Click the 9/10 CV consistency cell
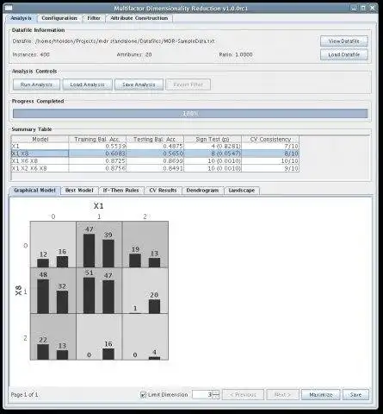 pyautogui.click(x=270, y=168)
